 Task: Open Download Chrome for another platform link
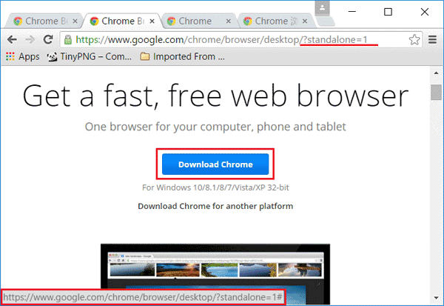[215, 206]
